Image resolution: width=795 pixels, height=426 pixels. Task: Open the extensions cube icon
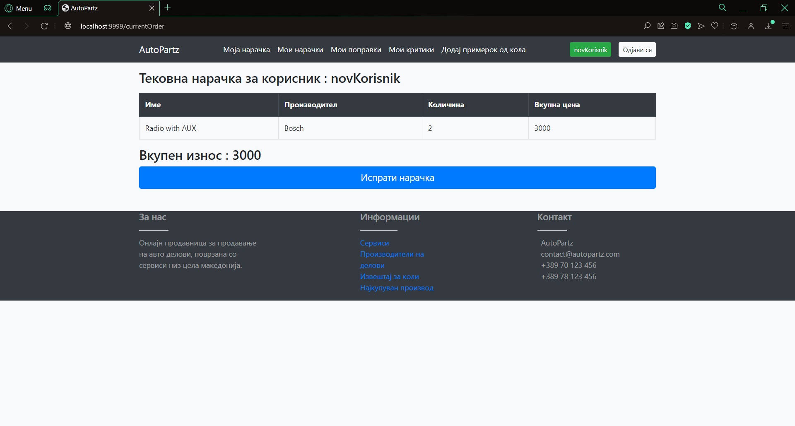click(734, 26)
